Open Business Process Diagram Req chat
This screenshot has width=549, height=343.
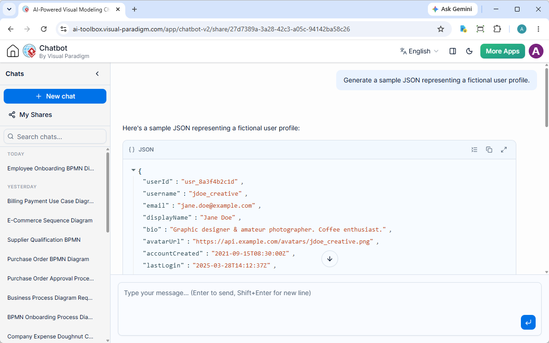pyautogui.click(x=50, y=298)
